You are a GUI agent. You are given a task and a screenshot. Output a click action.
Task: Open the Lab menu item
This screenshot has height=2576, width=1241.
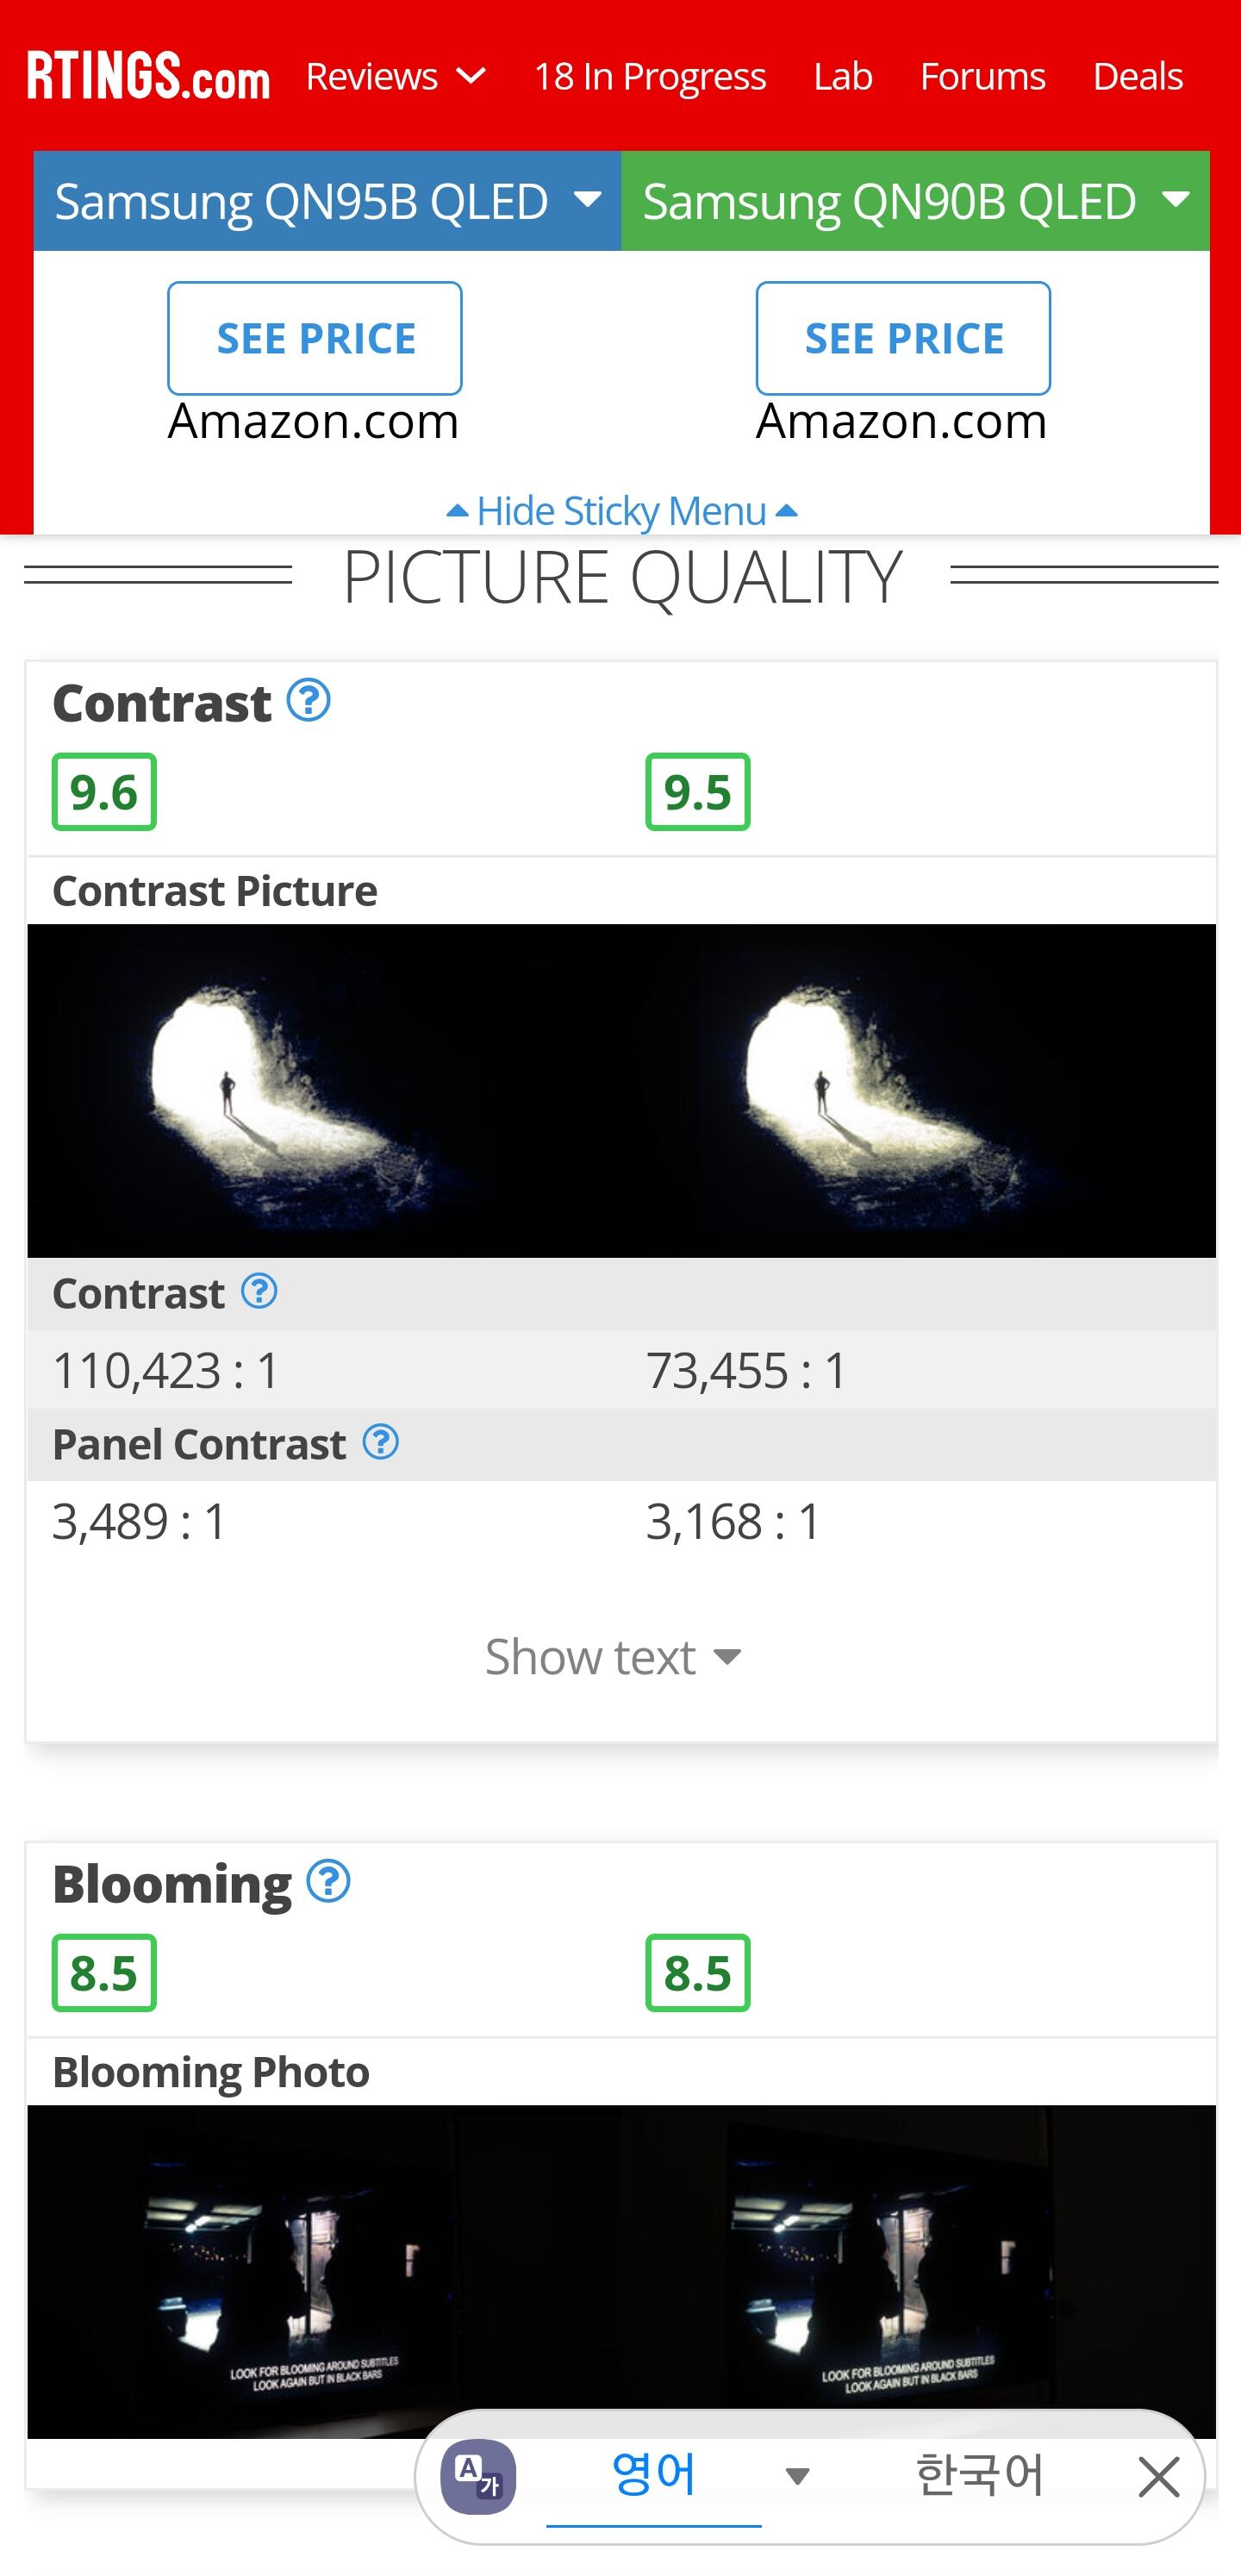coord(843,76)
